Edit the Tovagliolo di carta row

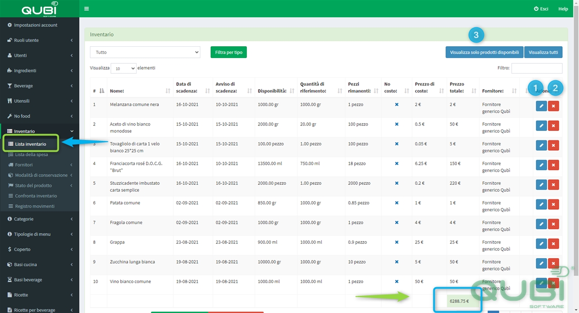coord(541,145)
